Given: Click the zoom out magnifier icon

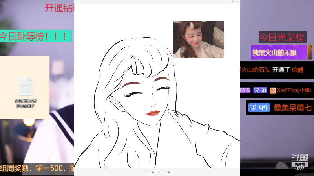Looking at the screenshot, I should pyautogui.click(x=149, y=172).
